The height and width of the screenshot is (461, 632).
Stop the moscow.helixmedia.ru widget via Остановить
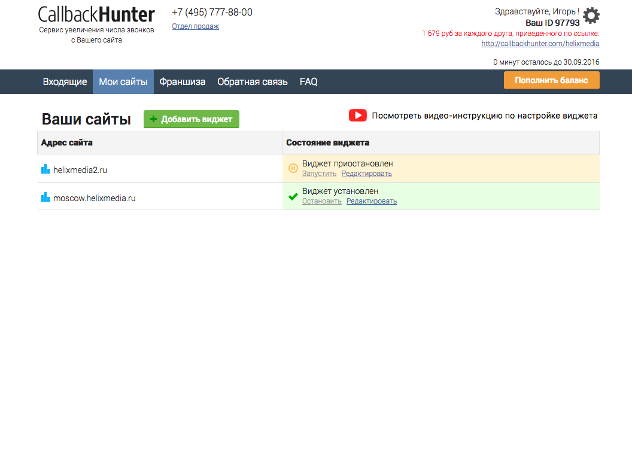[x=321, y=201]
